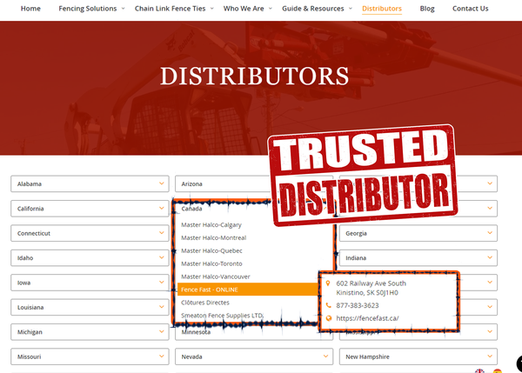522x373 pixels.
Task: Click the phone icon in popup
Action: point(328,305)
